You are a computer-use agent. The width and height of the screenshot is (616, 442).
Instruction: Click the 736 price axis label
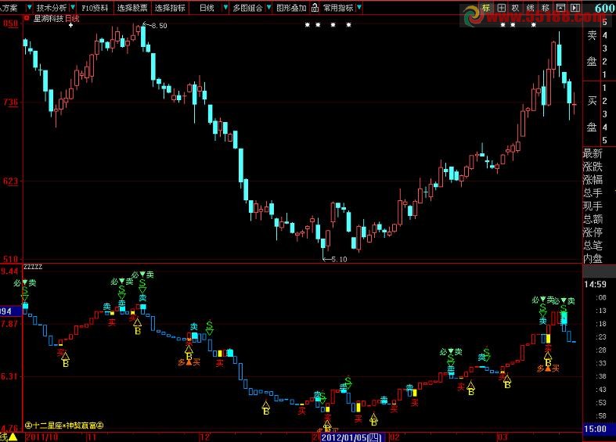point(11,102)
